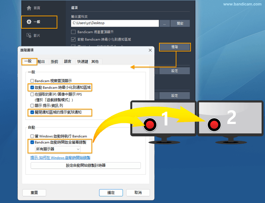Click the 重置 reset button
Viewport: 265px width, 203px height.
(x=34, y=192)
